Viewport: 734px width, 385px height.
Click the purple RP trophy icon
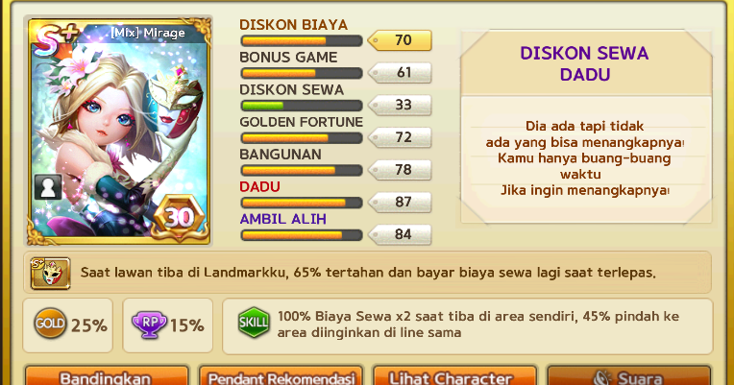[149, 325]
